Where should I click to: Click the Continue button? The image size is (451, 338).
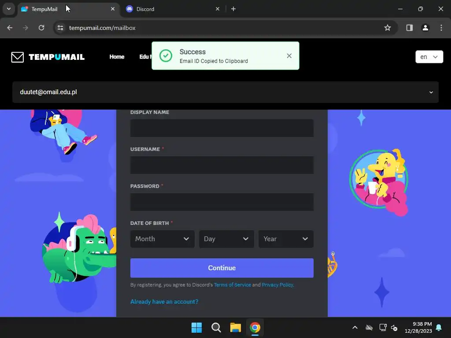click(222, 268)
